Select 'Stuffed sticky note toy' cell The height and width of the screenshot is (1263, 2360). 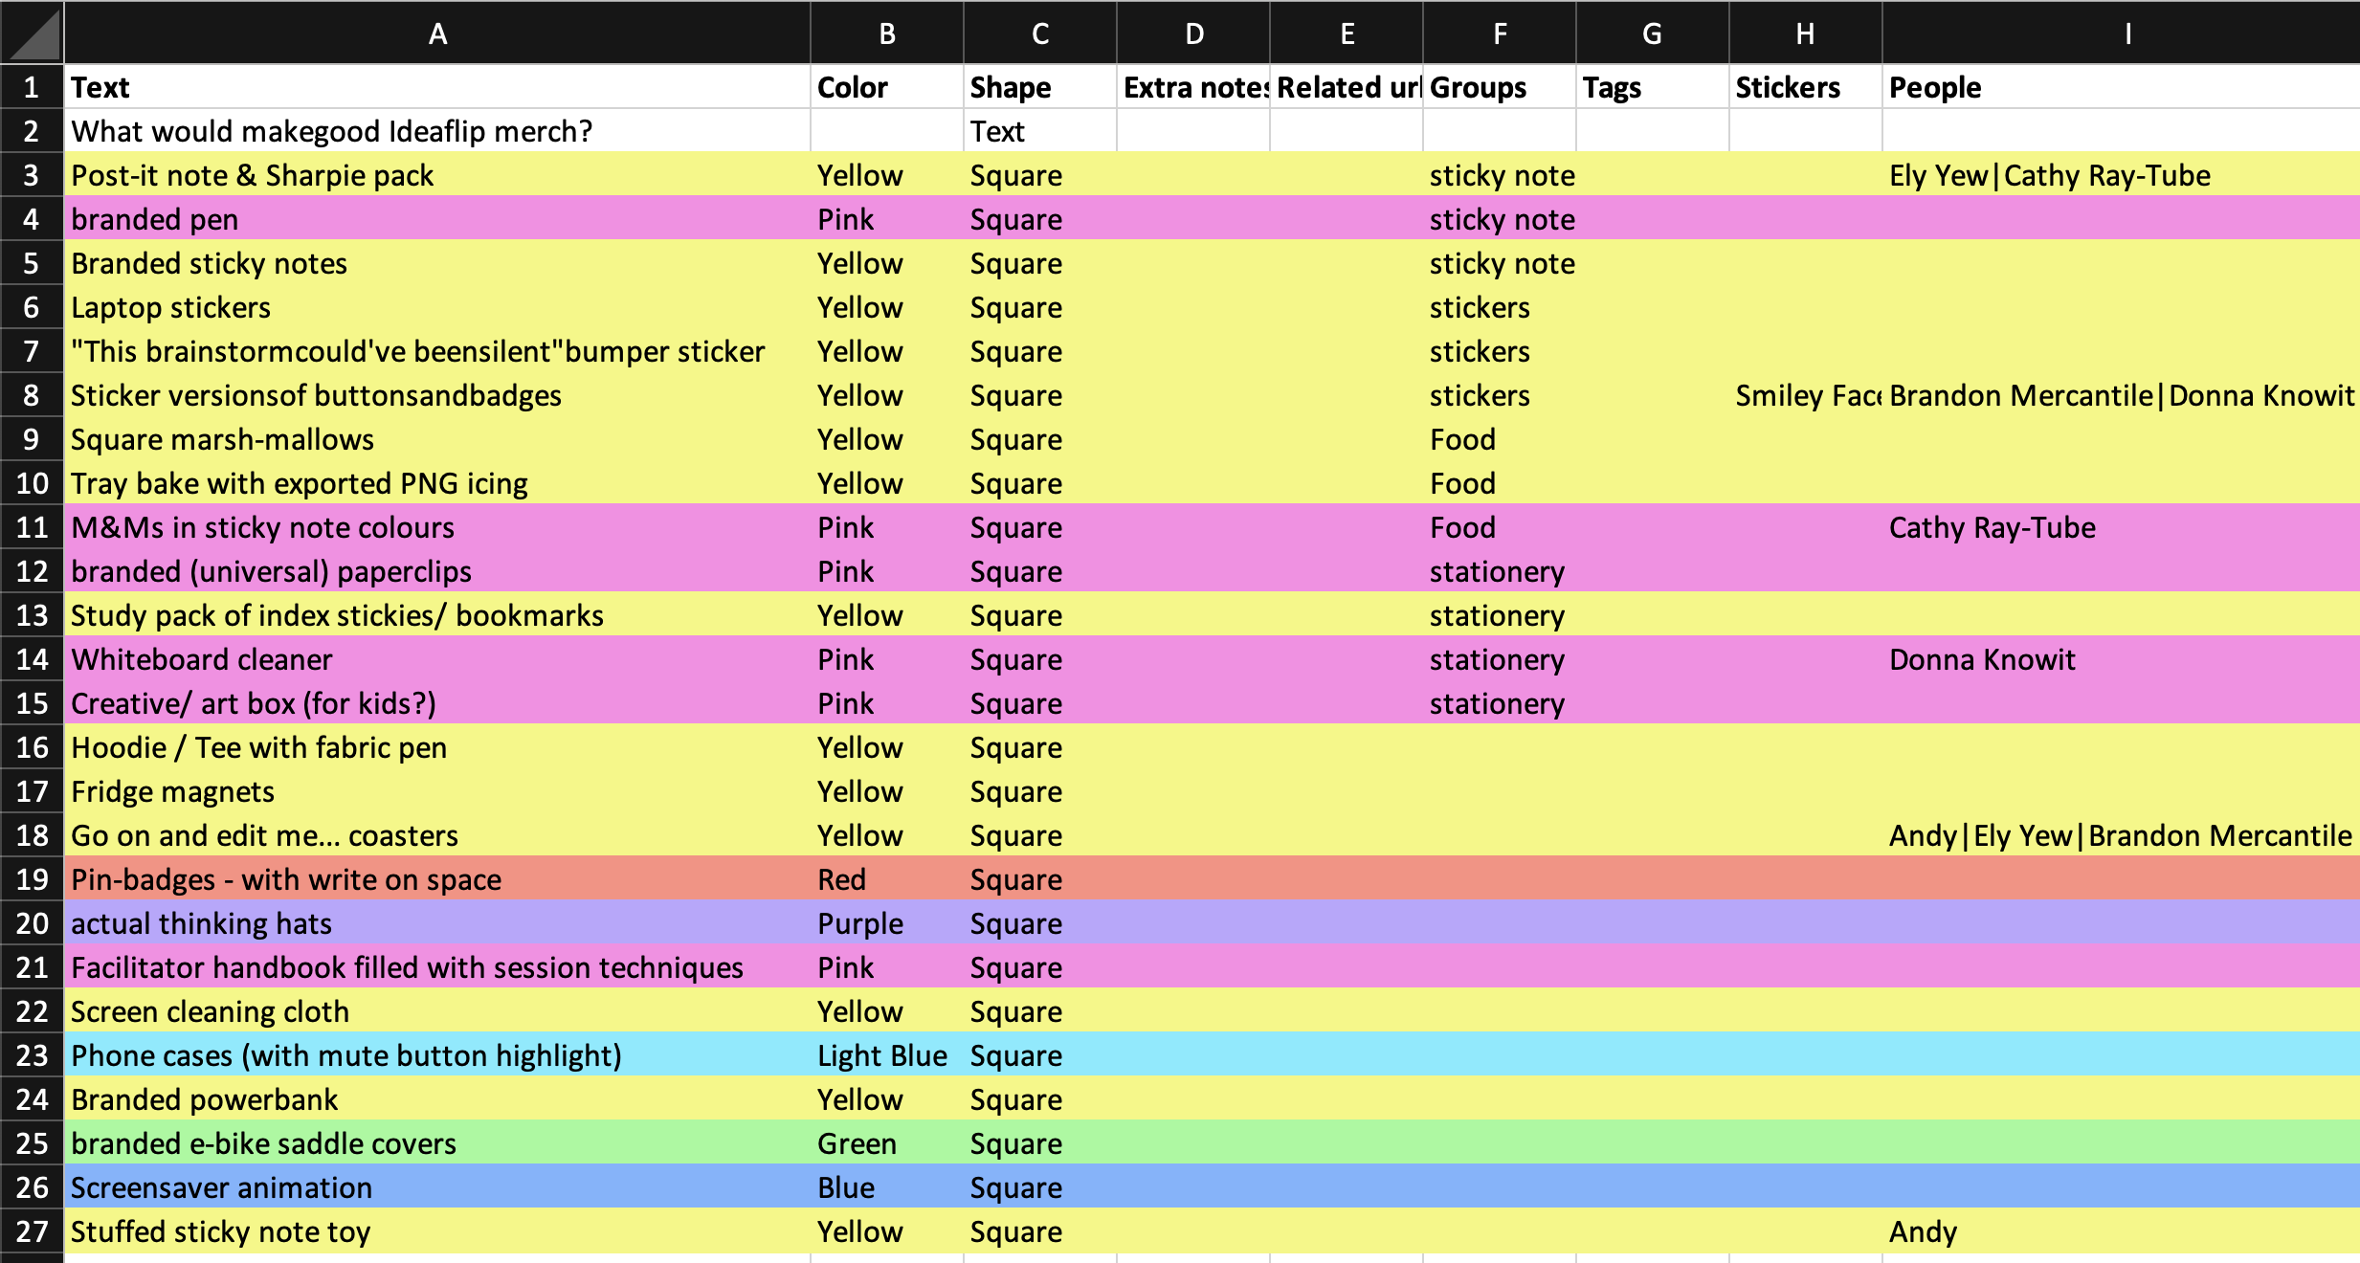437,1231
